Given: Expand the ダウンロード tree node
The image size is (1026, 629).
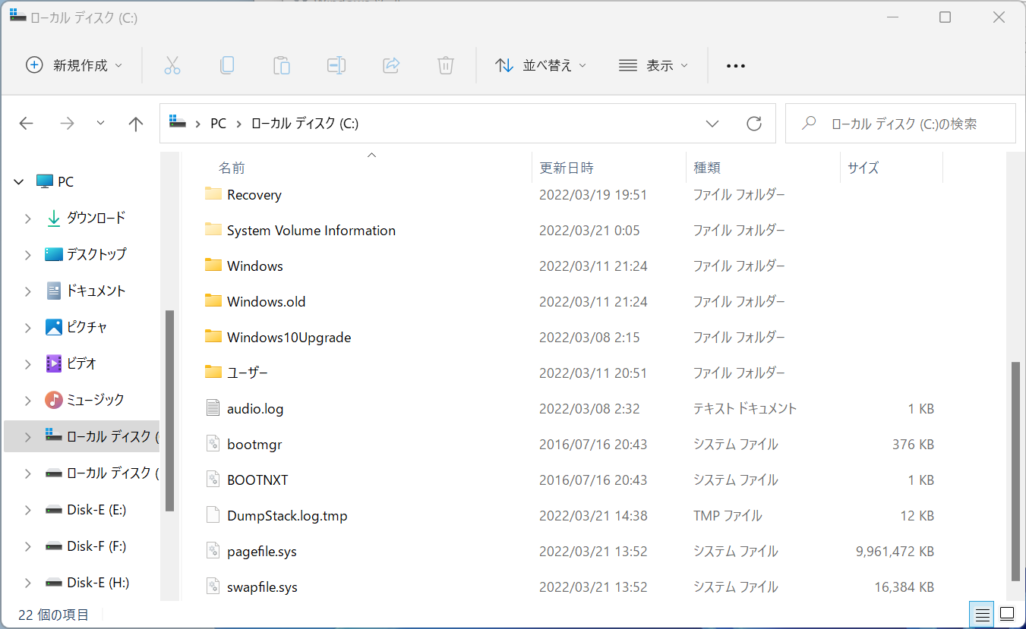Looking at the screenshot, I should 27,219.
